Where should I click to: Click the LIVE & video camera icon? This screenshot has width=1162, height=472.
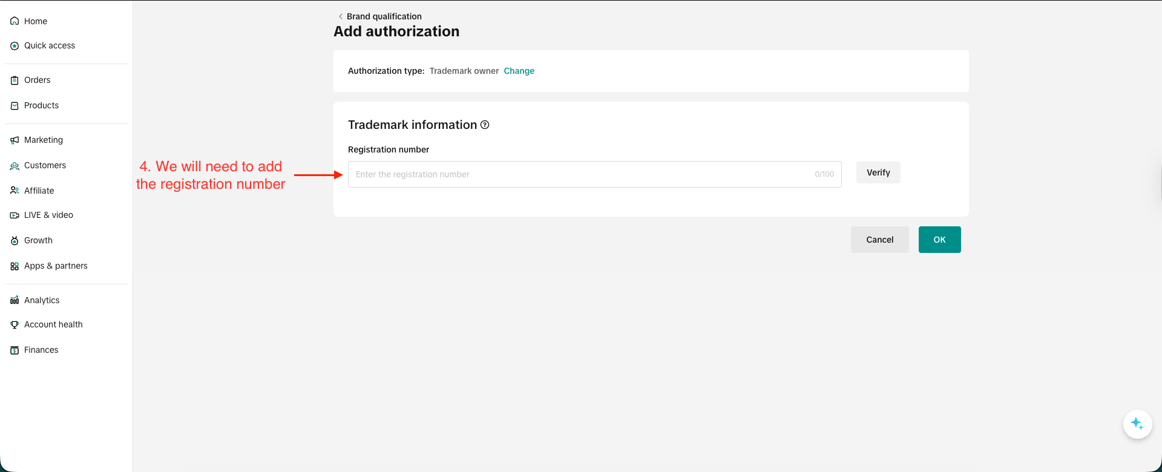click(15, 215)
